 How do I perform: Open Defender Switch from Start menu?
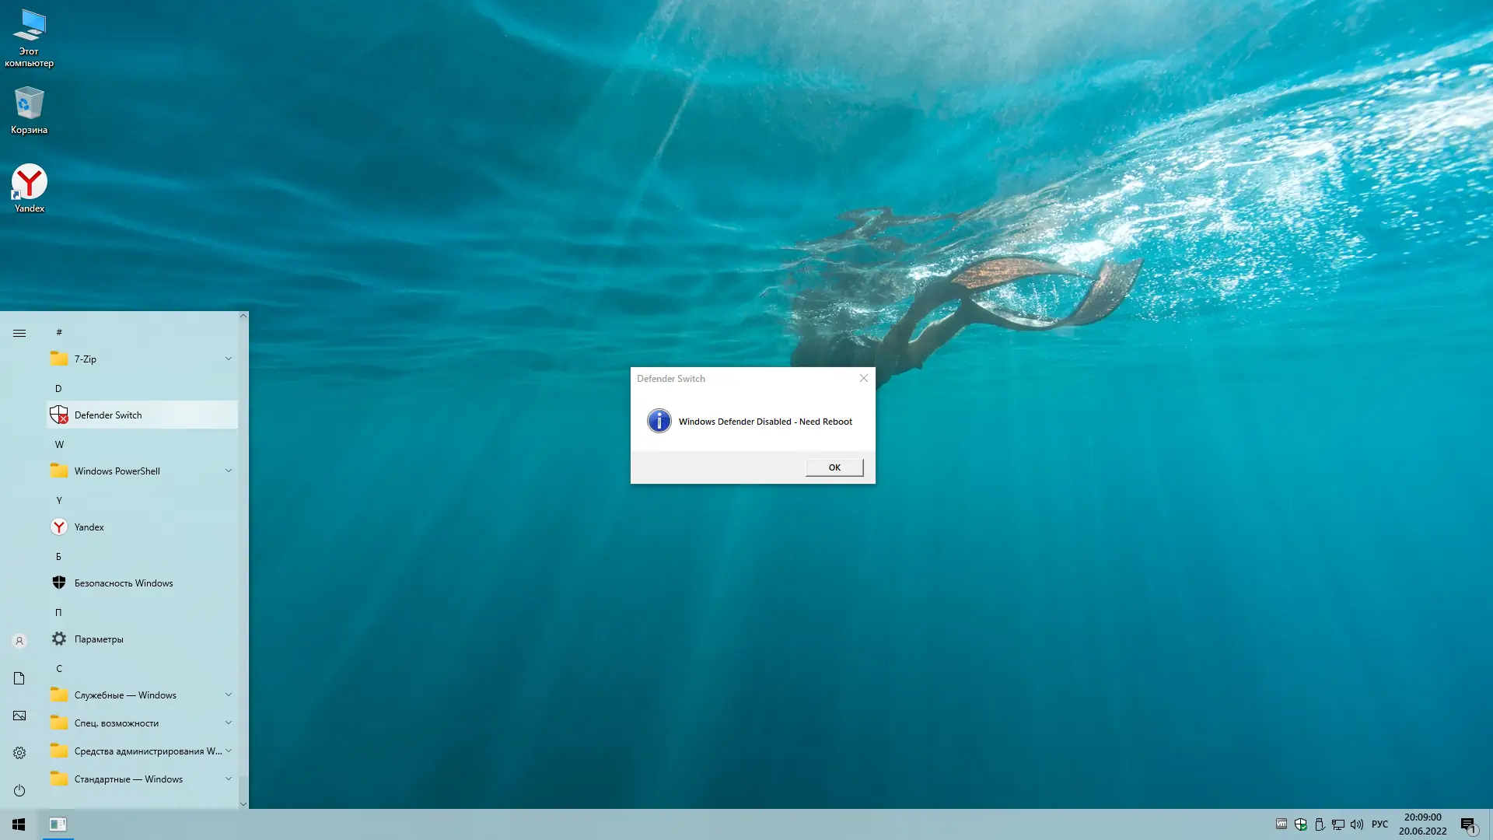(x=108, y=415)
